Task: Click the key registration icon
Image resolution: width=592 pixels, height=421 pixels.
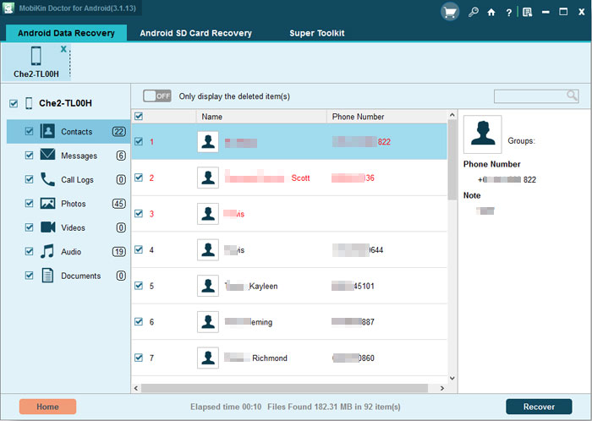Action: [x=473, y=12]
